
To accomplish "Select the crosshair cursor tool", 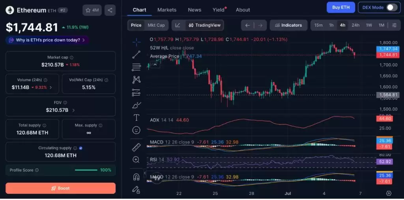I will point(136,42).
